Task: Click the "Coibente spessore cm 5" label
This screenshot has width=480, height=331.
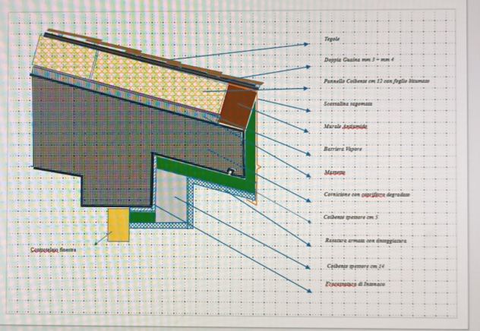Action: coord(351,217)
